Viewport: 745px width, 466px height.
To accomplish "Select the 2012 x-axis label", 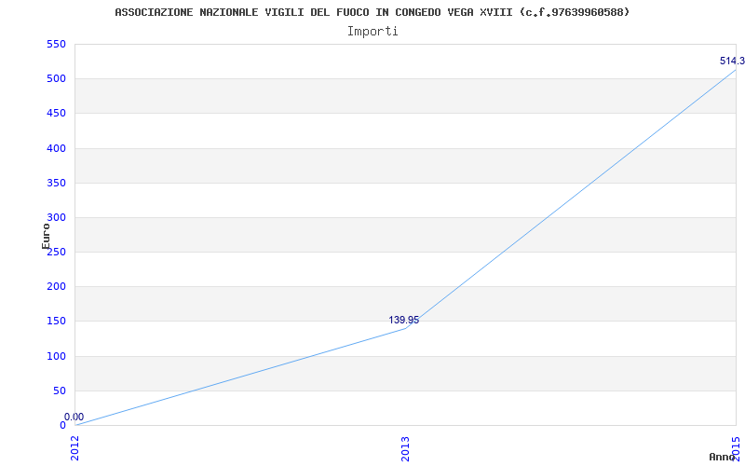I will (75, 448).
